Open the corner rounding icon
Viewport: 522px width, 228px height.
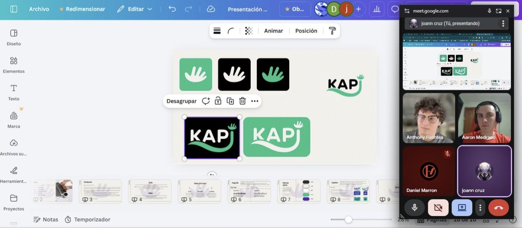pos(231,31)
